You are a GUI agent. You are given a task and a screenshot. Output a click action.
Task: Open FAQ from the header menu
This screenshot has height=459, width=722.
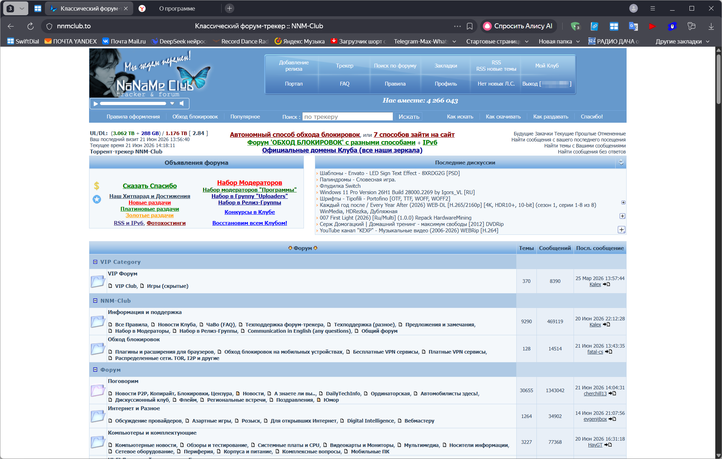[x=345, y=84]
